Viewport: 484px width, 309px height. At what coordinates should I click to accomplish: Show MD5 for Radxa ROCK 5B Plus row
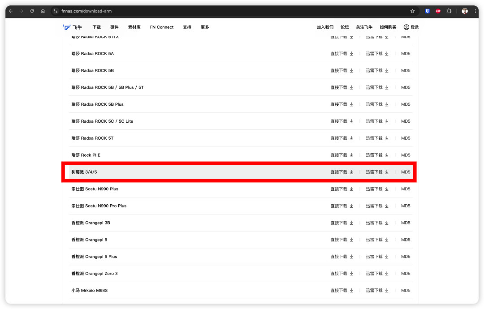pyautogui.click(x=406, y=104)
